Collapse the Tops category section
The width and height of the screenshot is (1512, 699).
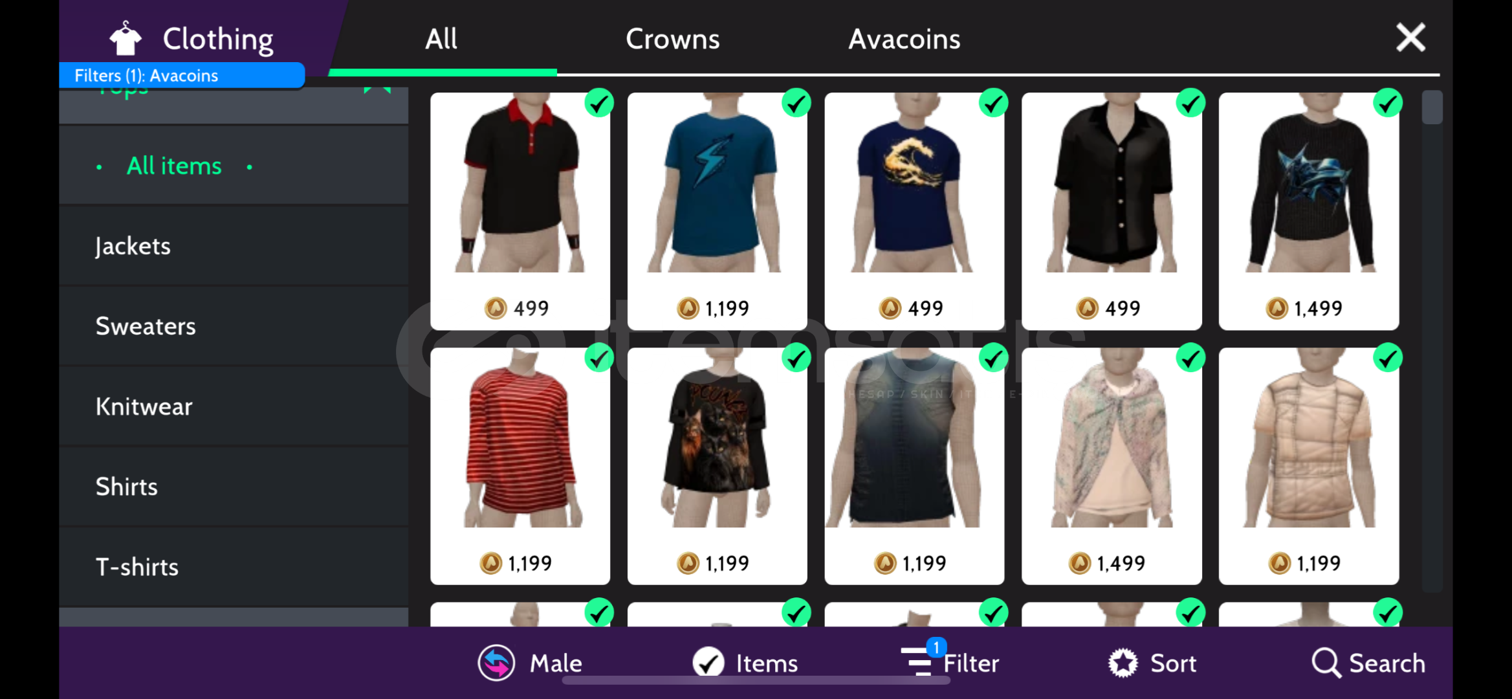click(x=378, y=91)
